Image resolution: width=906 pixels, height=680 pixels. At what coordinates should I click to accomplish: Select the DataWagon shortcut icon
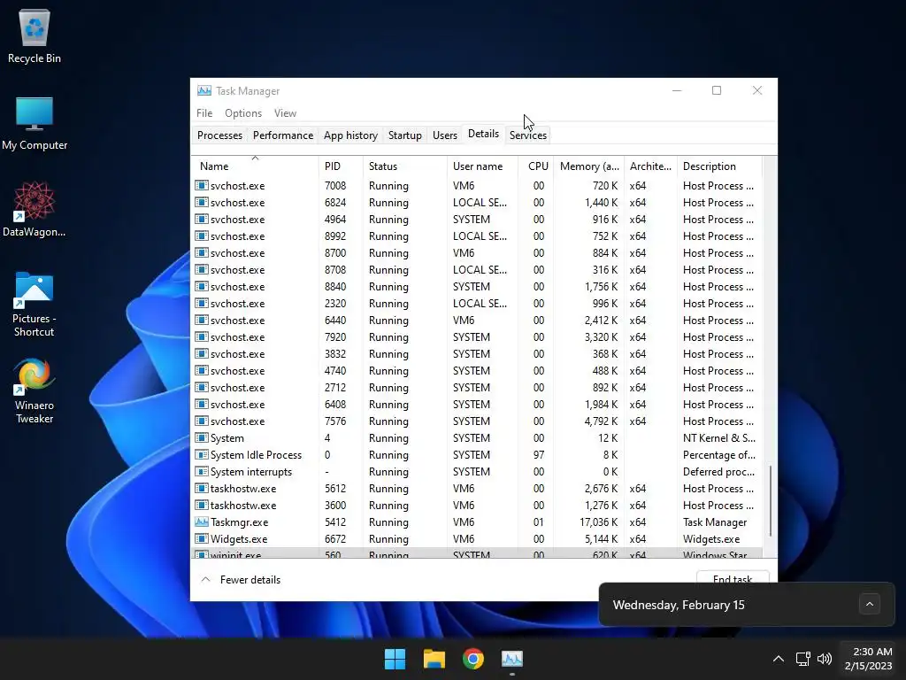pos(35,209)
